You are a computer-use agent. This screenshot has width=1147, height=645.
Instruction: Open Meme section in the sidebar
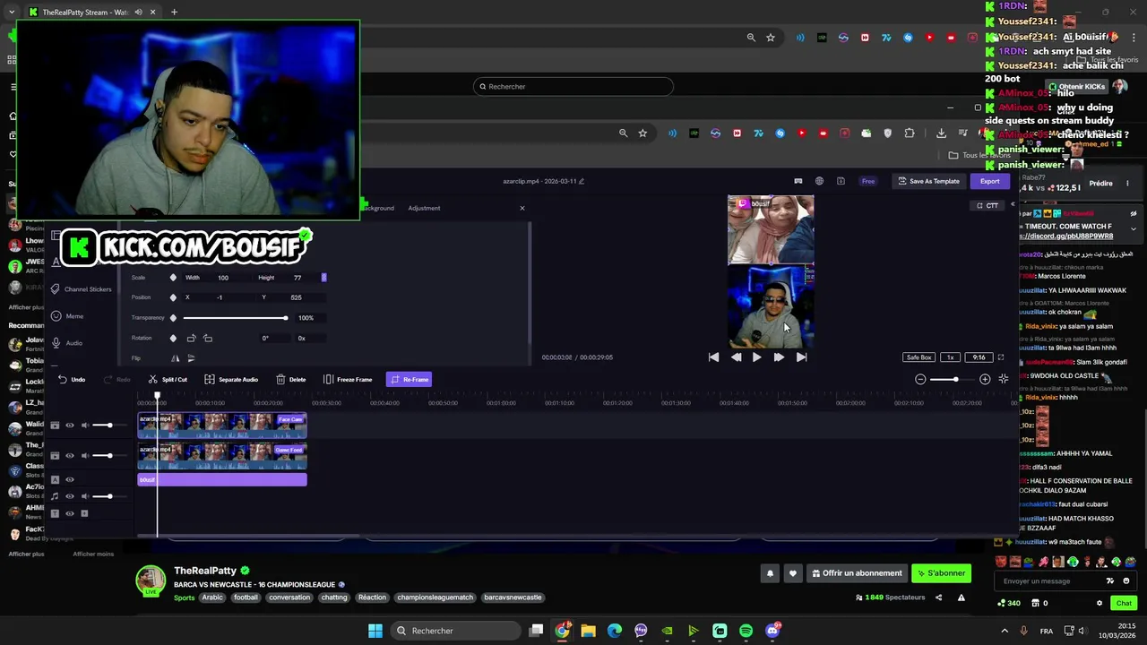68,316
